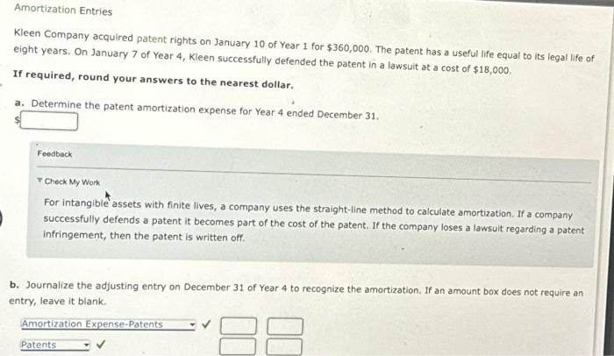Viewport: 614px width, 356px height.
Task: Select the credit box for Amortization Expense-Patents
Action: (x=285, y=327)
